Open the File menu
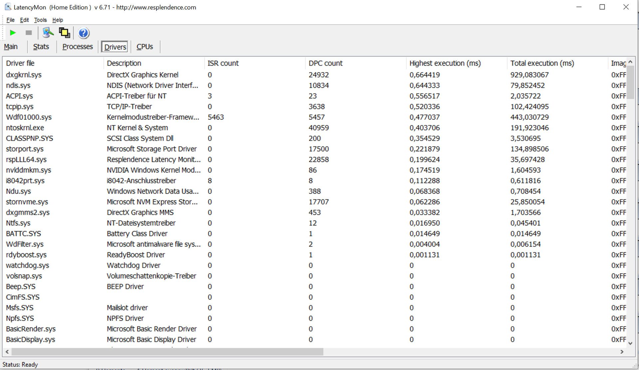The height and width of the screenshot is (370, 639). (x=10, y=20)
